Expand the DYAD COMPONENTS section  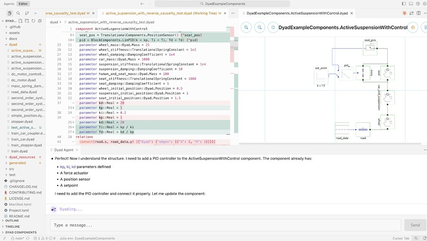coord(20,232)
